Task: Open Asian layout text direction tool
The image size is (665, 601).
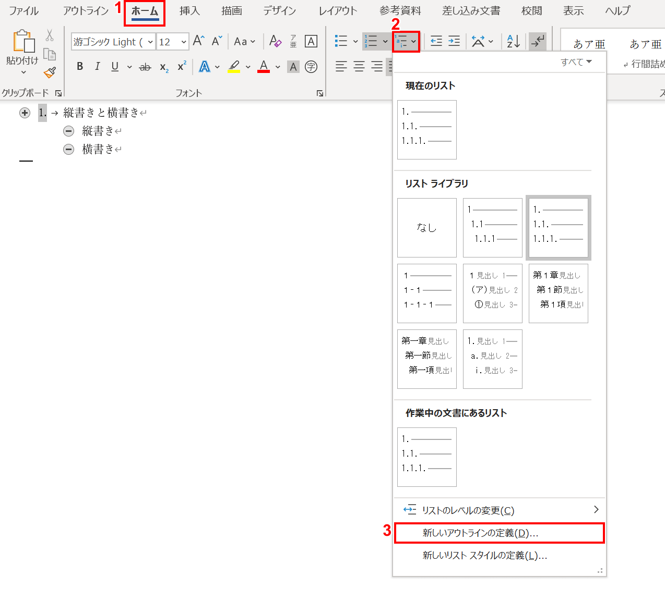Action: 478,41
